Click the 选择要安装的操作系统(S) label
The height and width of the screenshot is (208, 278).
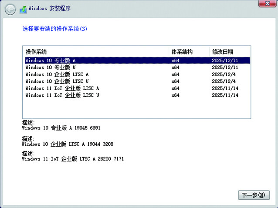pos(54,29)
